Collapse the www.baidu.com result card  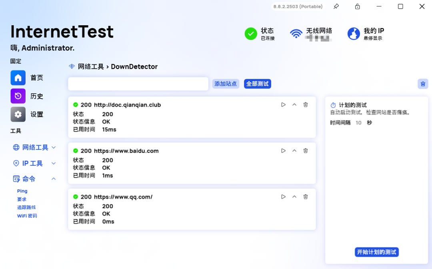click(294, 151)
